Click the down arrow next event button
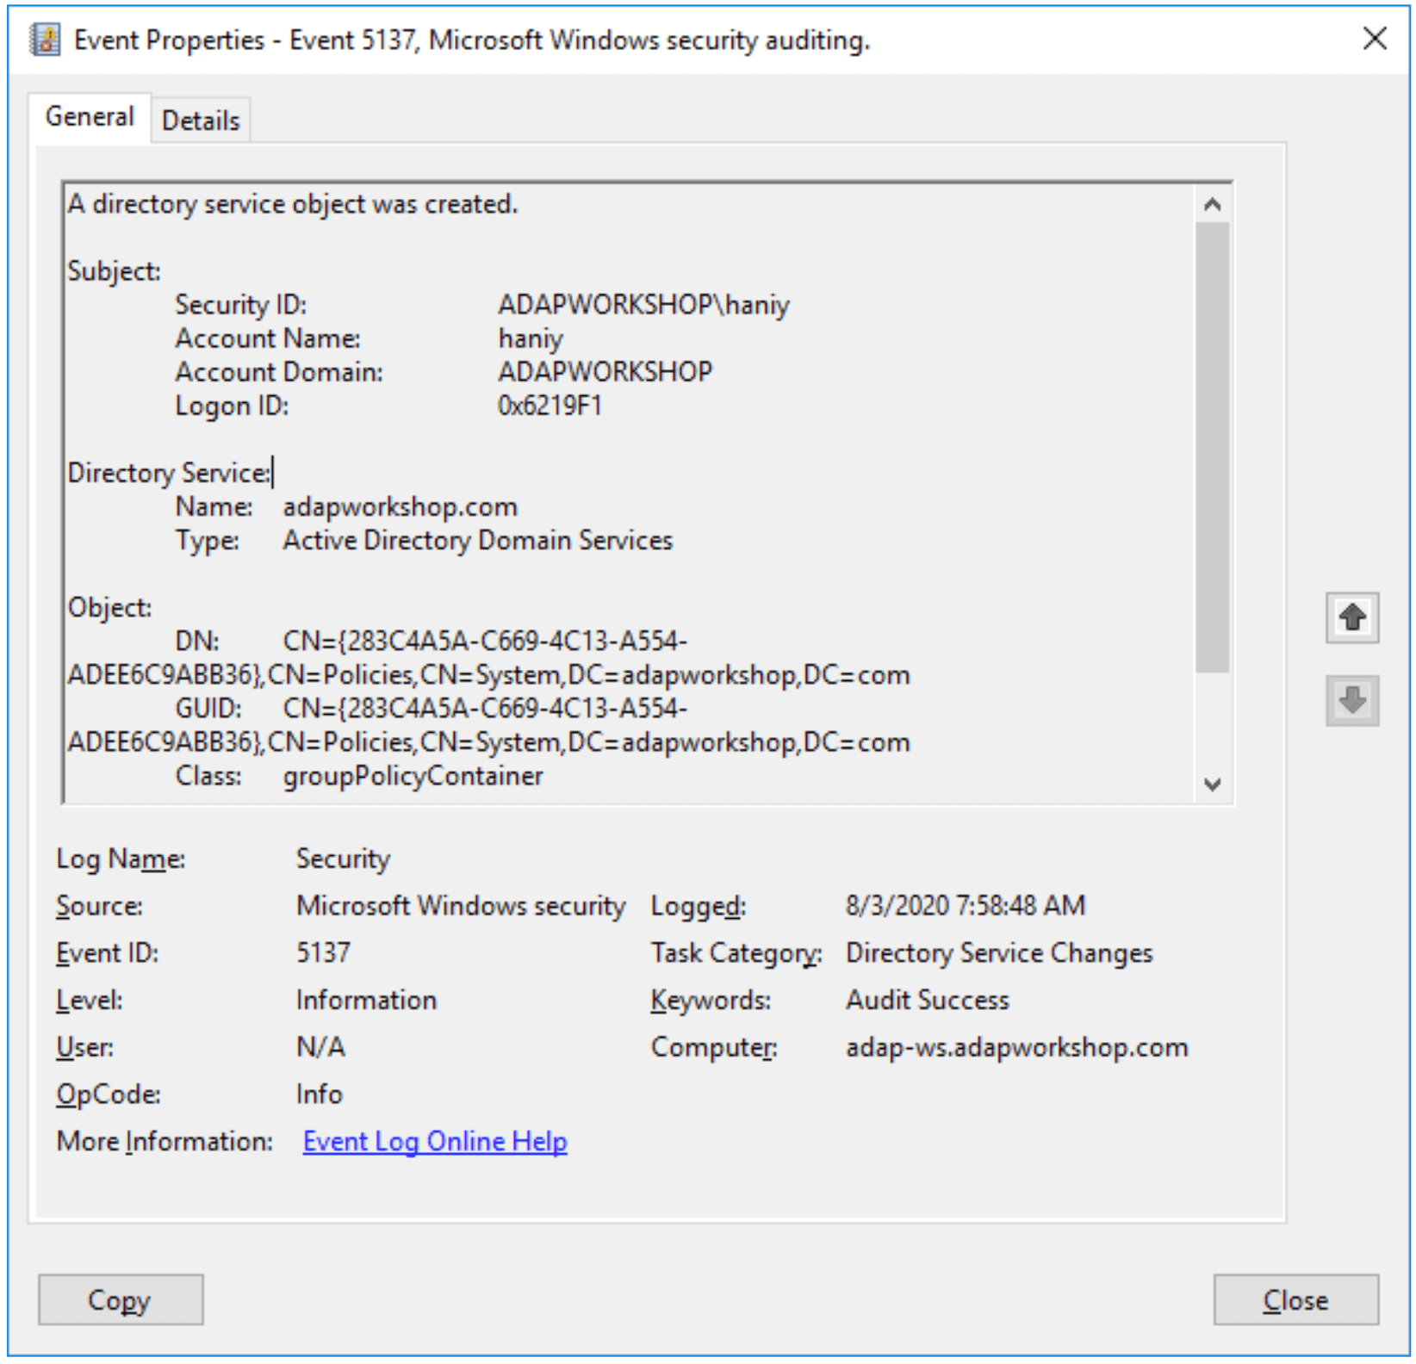 click(x=1351, y=700)
